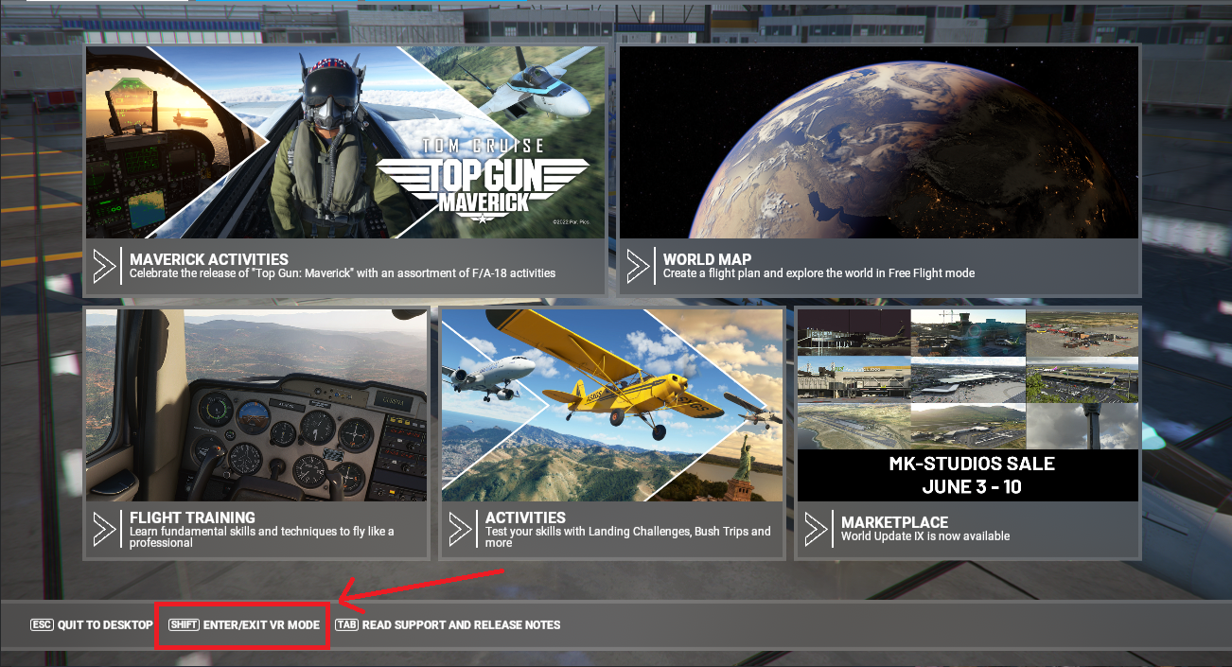Click "Celebrate the release of Top Gun" text

(x=343, y=273)
